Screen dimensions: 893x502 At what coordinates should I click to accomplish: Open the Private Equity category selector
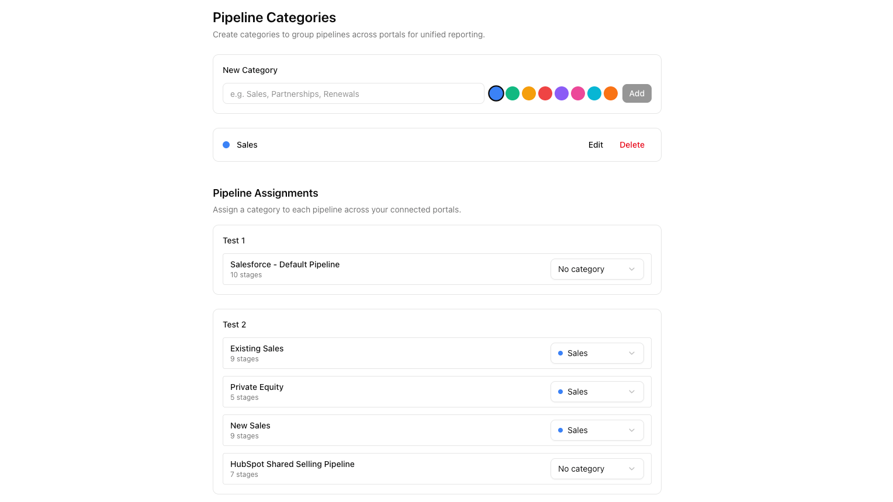click(x=597, y=391)
